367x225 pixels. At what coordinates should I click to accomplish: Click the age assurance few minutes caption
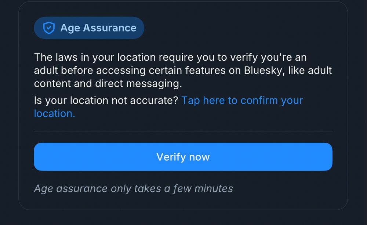click(x=133, y=188)
